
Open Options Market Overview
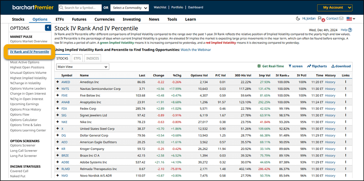(29, 42)
